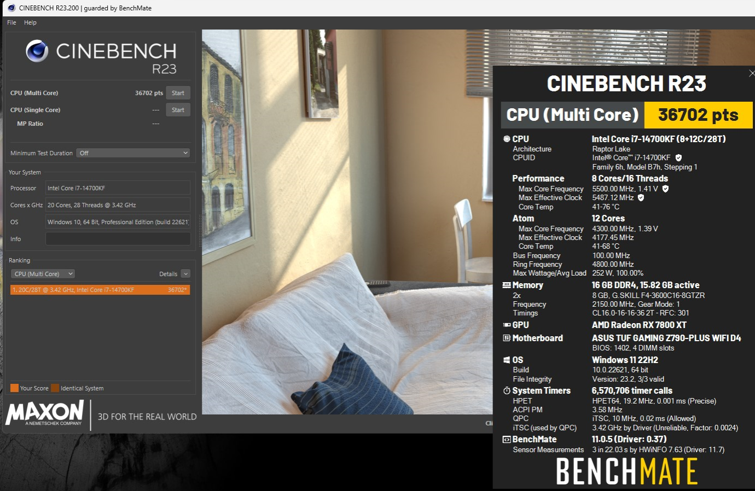Click the Windows OS section icon
Viewport: 755px width, 491px height.
click(507, 360)
